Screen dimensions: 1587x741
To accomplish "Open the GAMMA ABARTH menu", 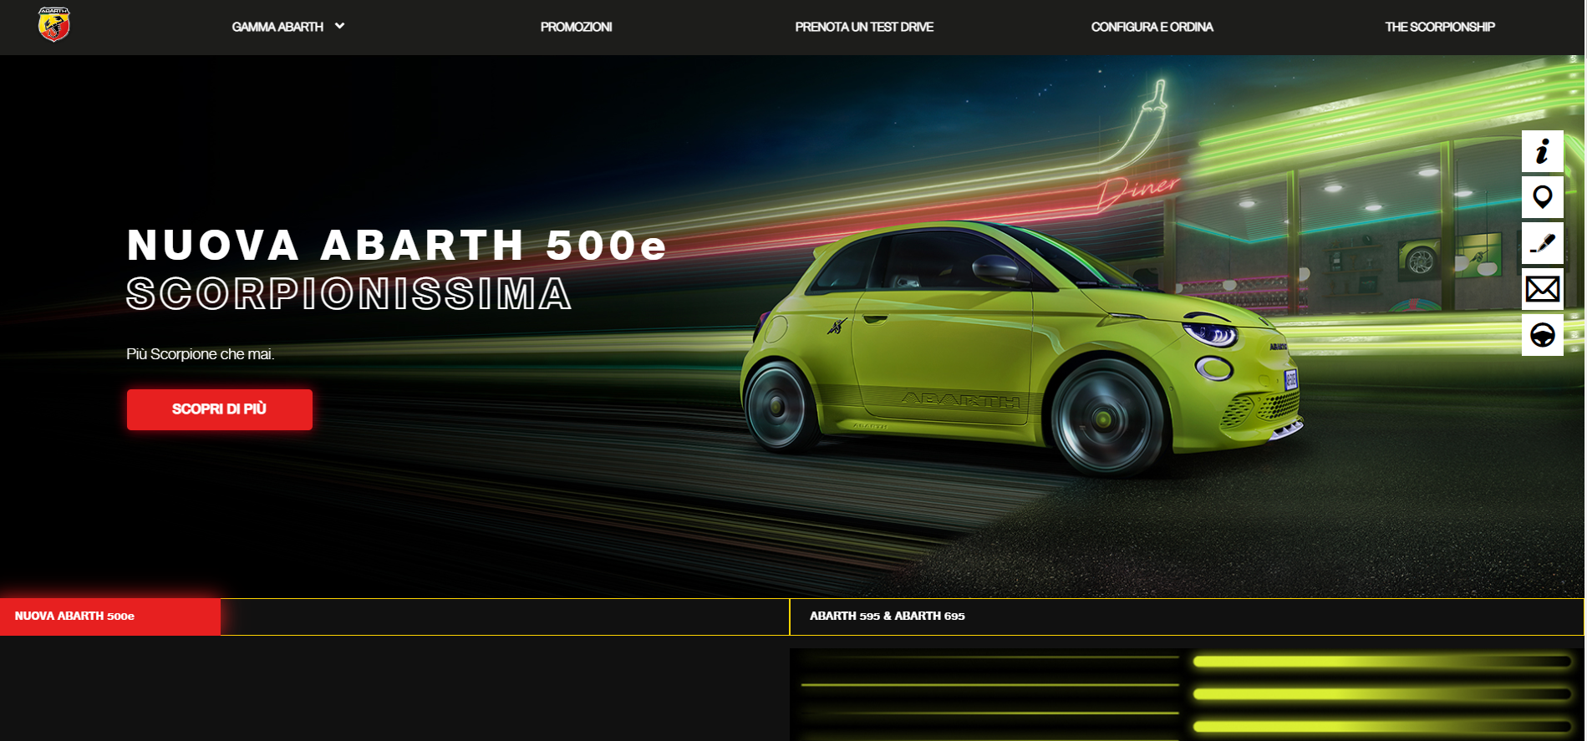I will (x=277, y=27).
